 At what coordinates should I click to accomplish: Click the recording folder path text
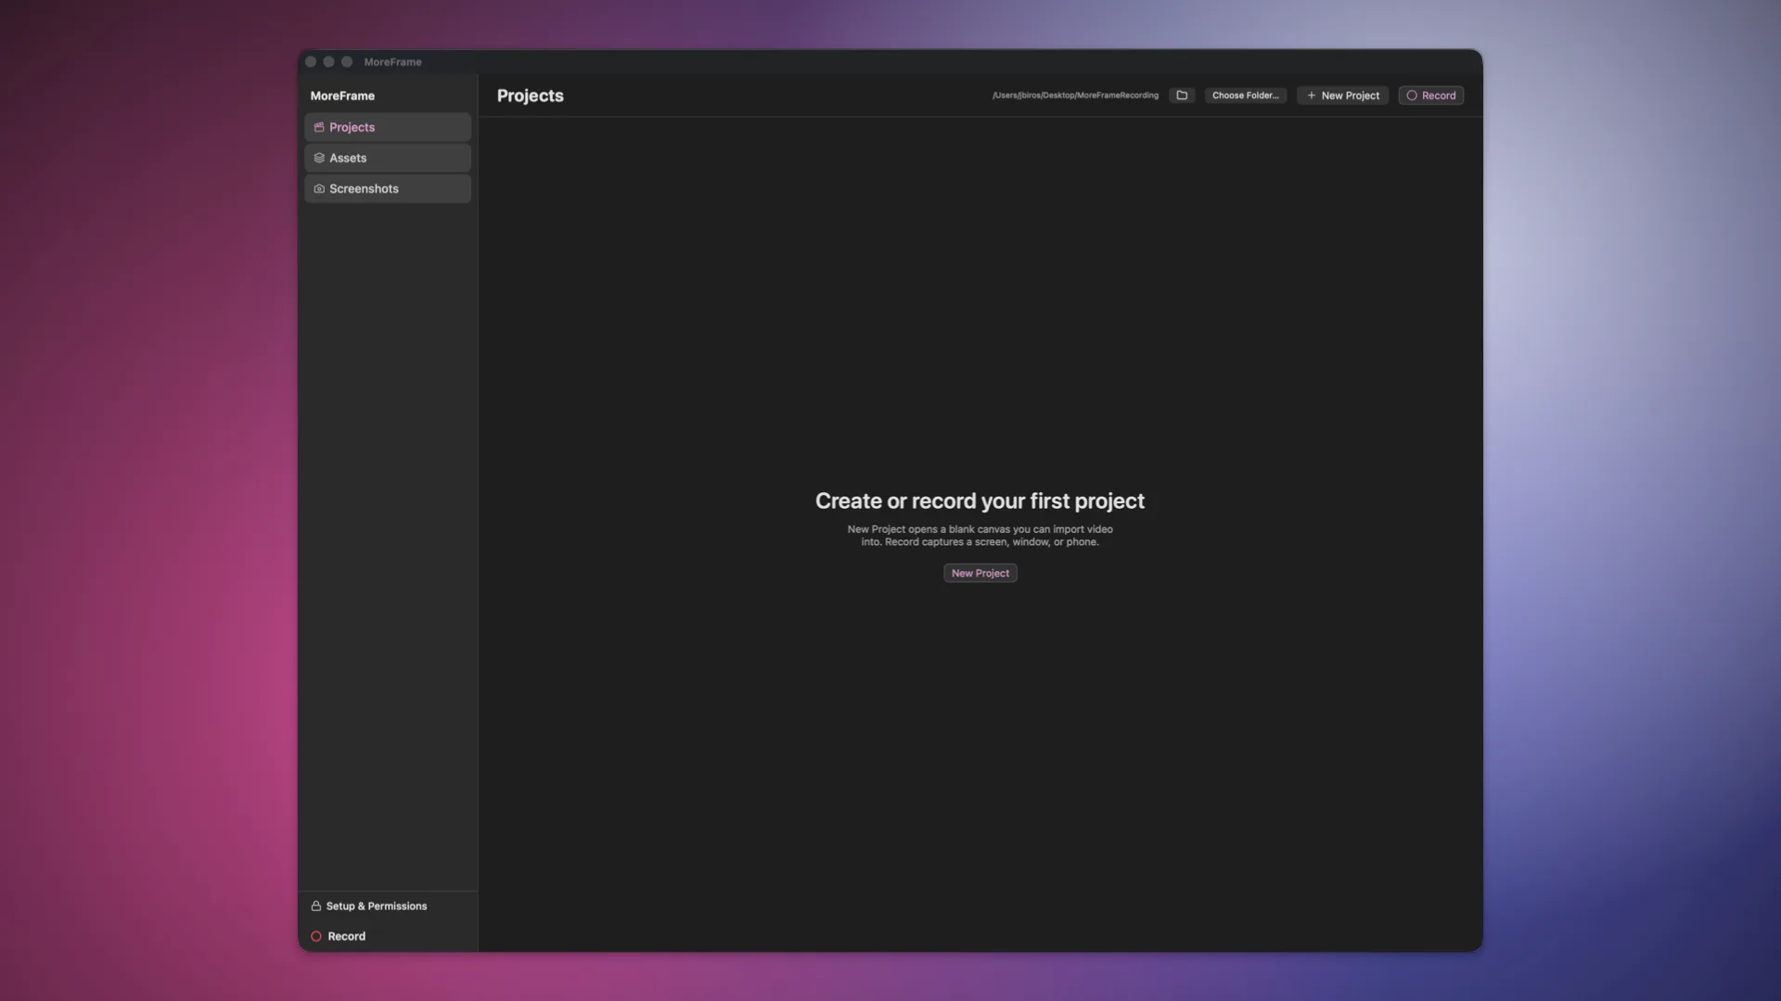1075,95
